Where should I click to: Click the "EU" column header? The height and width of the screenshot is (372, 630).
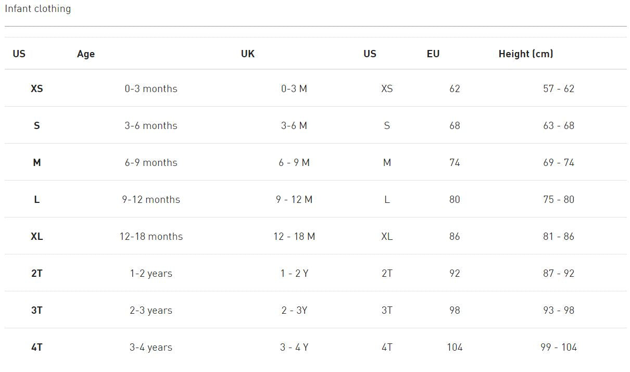click(x=433, y=54)
